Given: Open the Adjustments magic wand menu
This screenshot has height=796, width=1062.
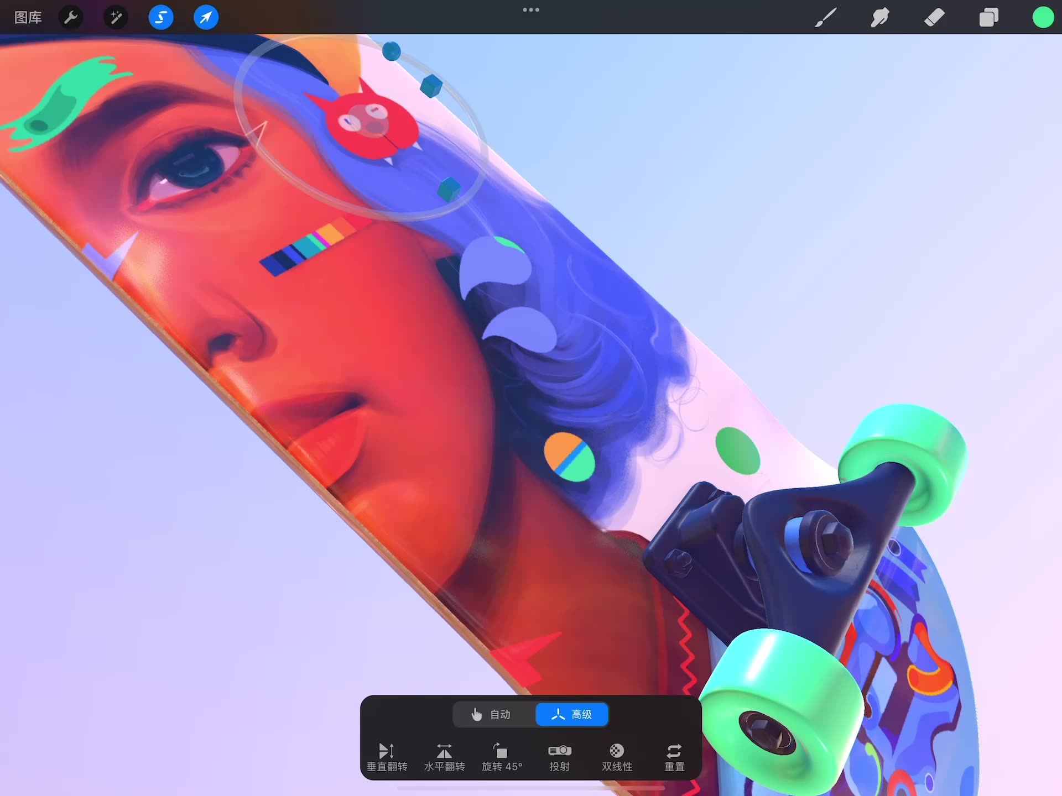Looking at the screenshot, I should point(116,18).
